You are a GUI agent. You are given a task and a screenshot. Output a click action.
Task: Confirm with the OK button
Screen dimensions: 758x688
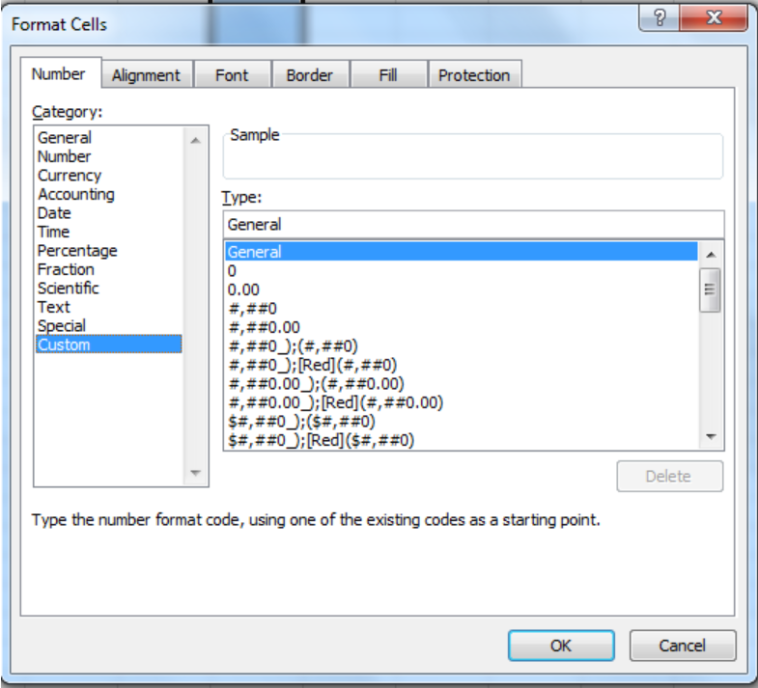coord(561,646)
